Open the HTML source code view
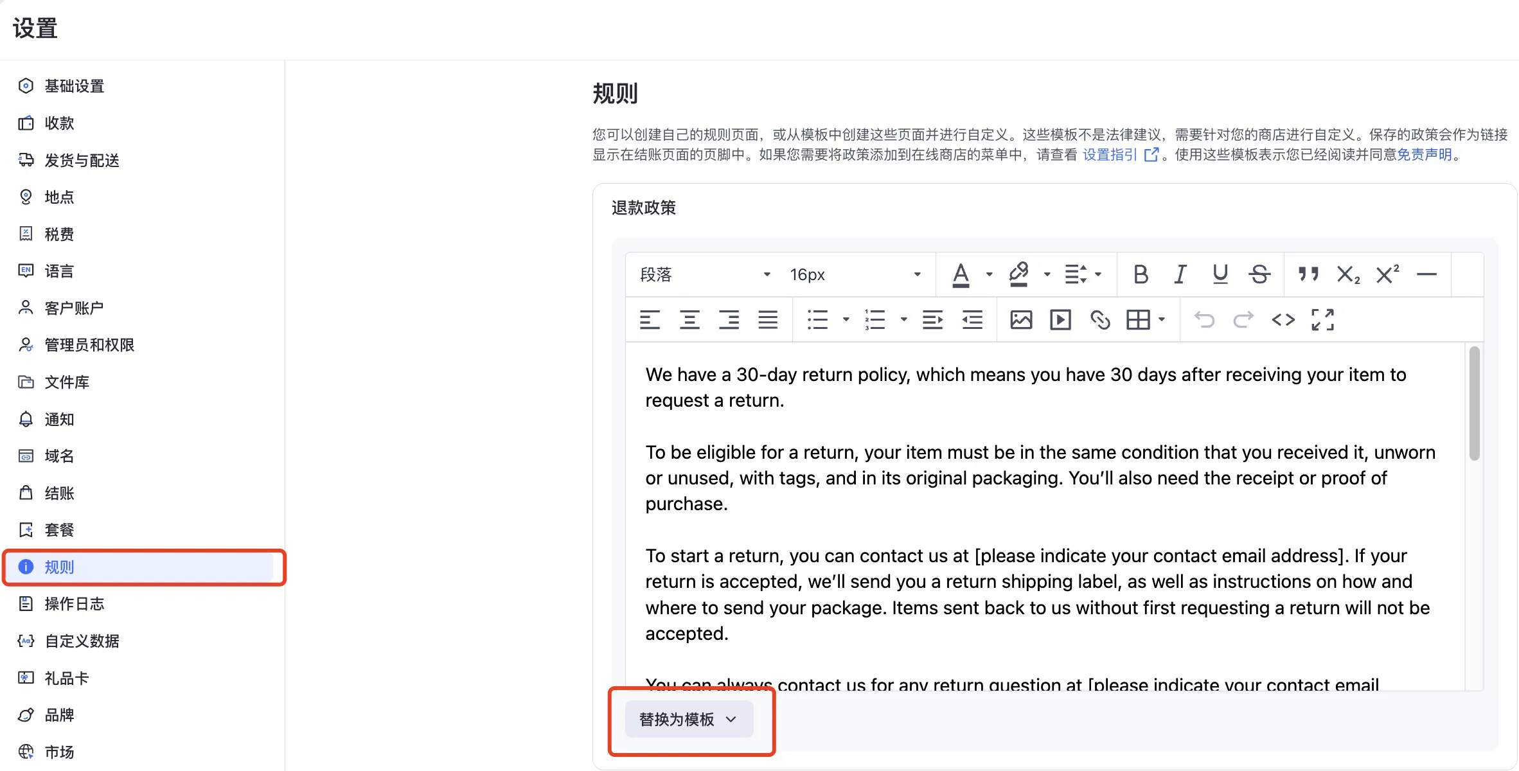This screenshot has width=1519, height=771. pos(1283,320)
